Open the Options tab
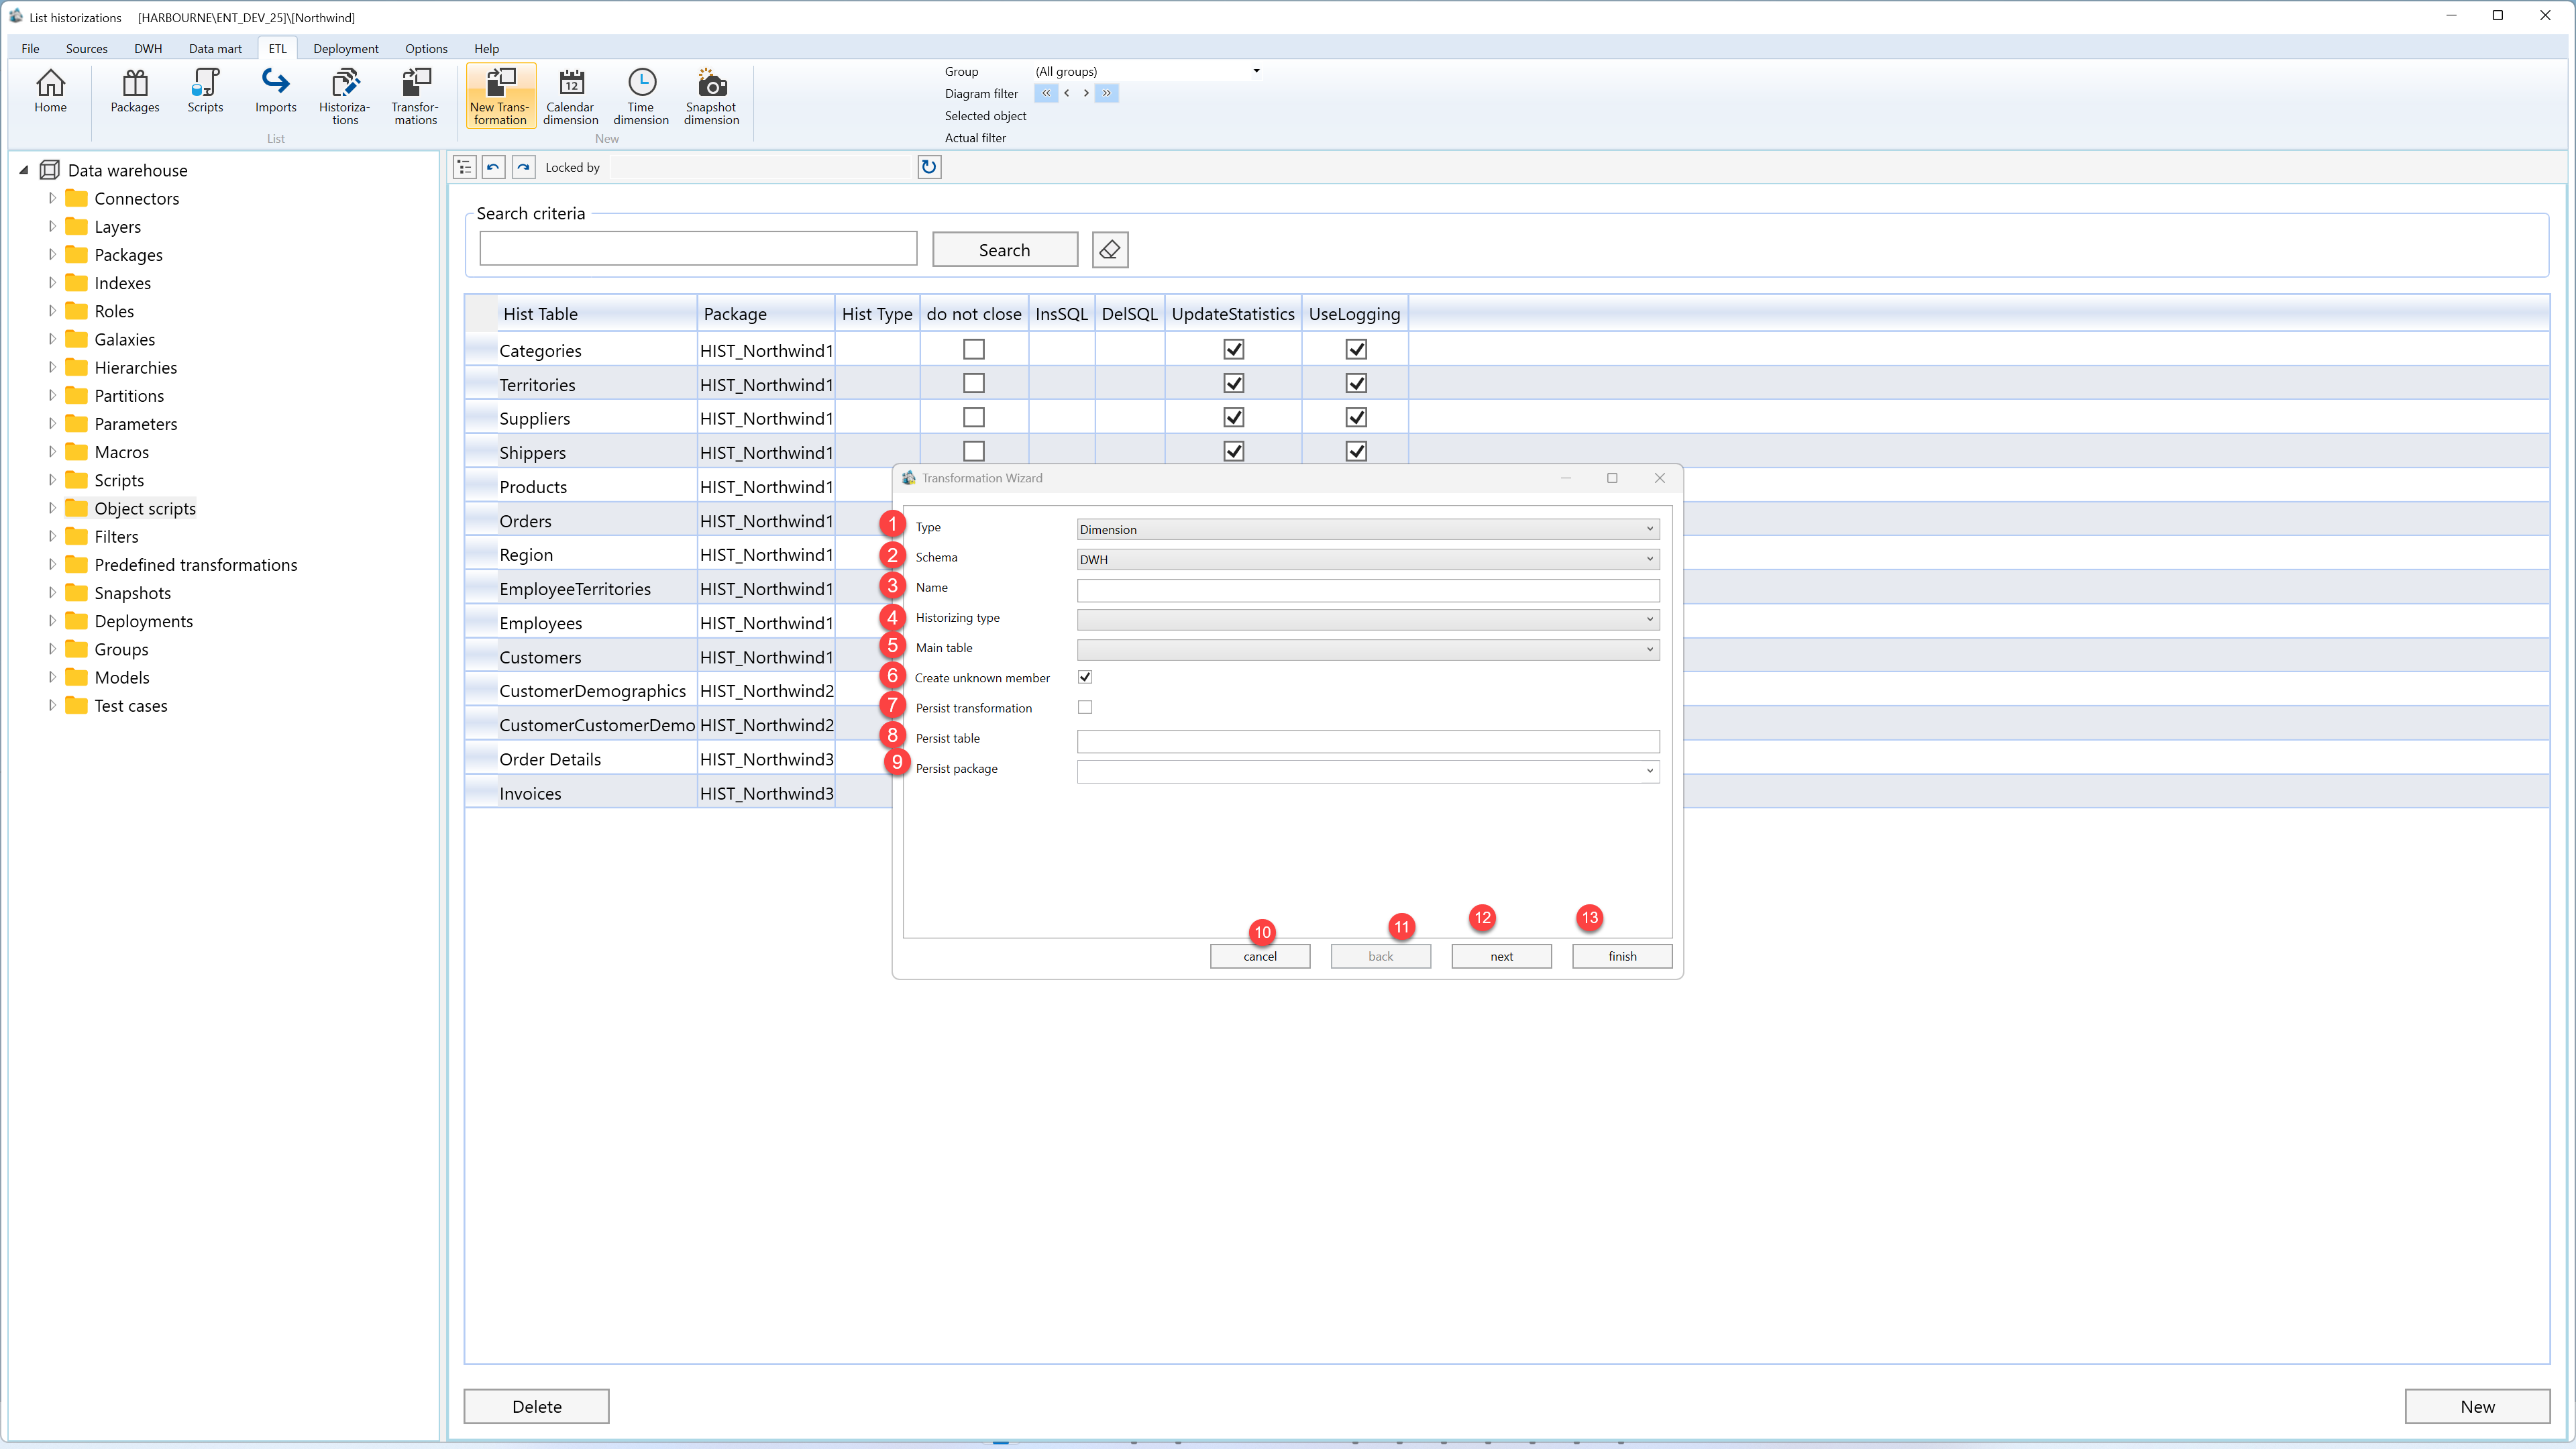This screenshot has width=2576, height=1449. (426, 48)
